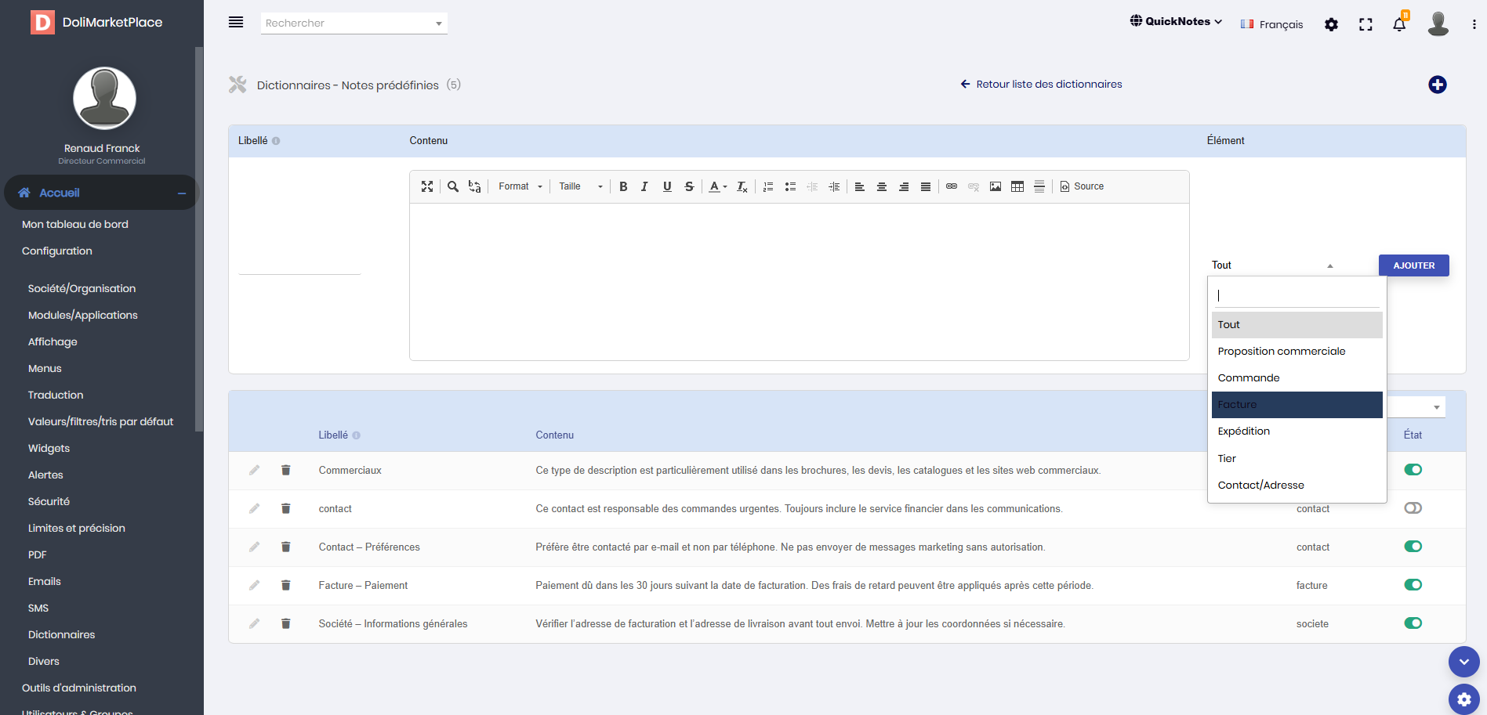Viewport: 1487px width, 715px height.
Task: Turn off Société – Informations générales toggle
Action: (1413, 623)
